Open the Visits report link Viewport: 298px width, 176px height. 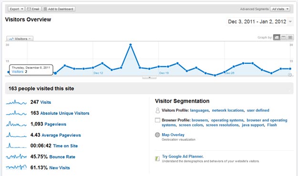[x=46, y=102]
